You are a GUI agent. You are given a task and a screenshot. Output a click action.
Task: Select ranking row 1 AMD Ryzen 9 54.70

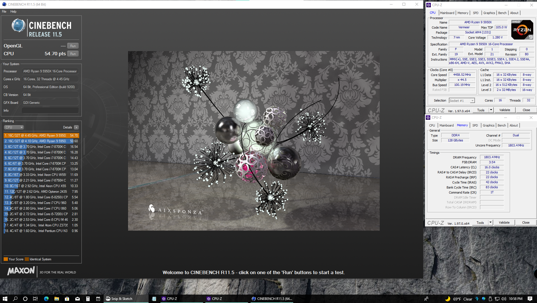[41, 136]
